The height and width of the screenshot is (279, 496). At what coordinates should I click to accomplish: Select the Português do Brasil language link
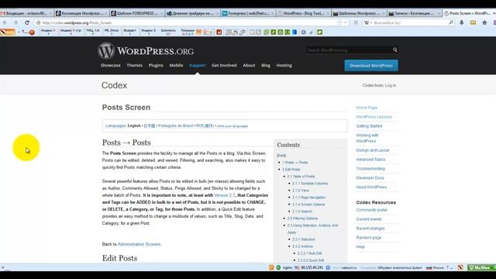coord(176,126)
